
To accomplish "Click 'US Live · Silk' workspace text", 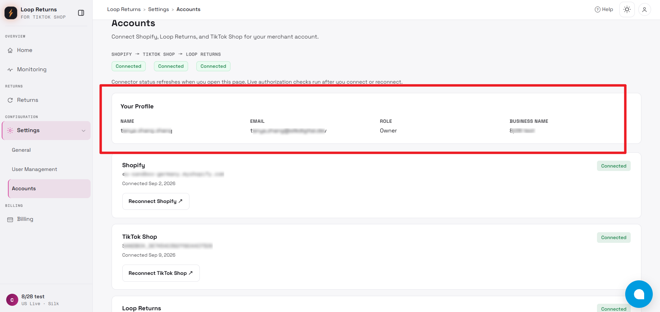I will click(x=40, y=304).
